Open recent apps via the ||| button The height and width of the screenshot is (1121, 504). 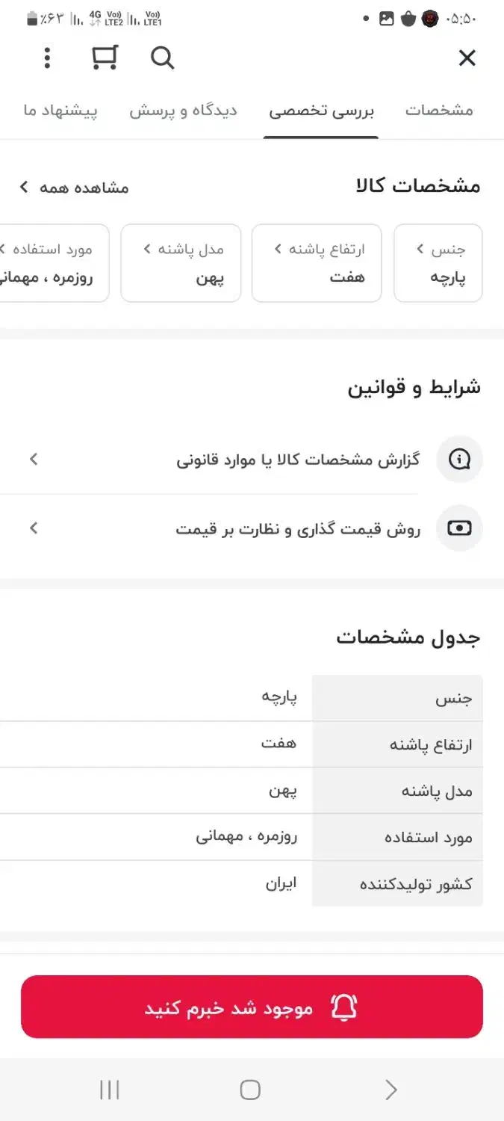click(x=109, y=1090)
